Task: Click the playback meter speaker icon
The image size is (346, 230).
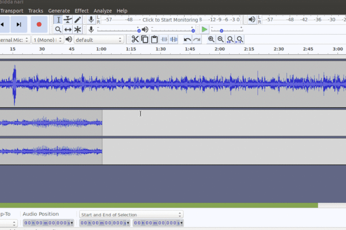Action: tap(252, 19)
